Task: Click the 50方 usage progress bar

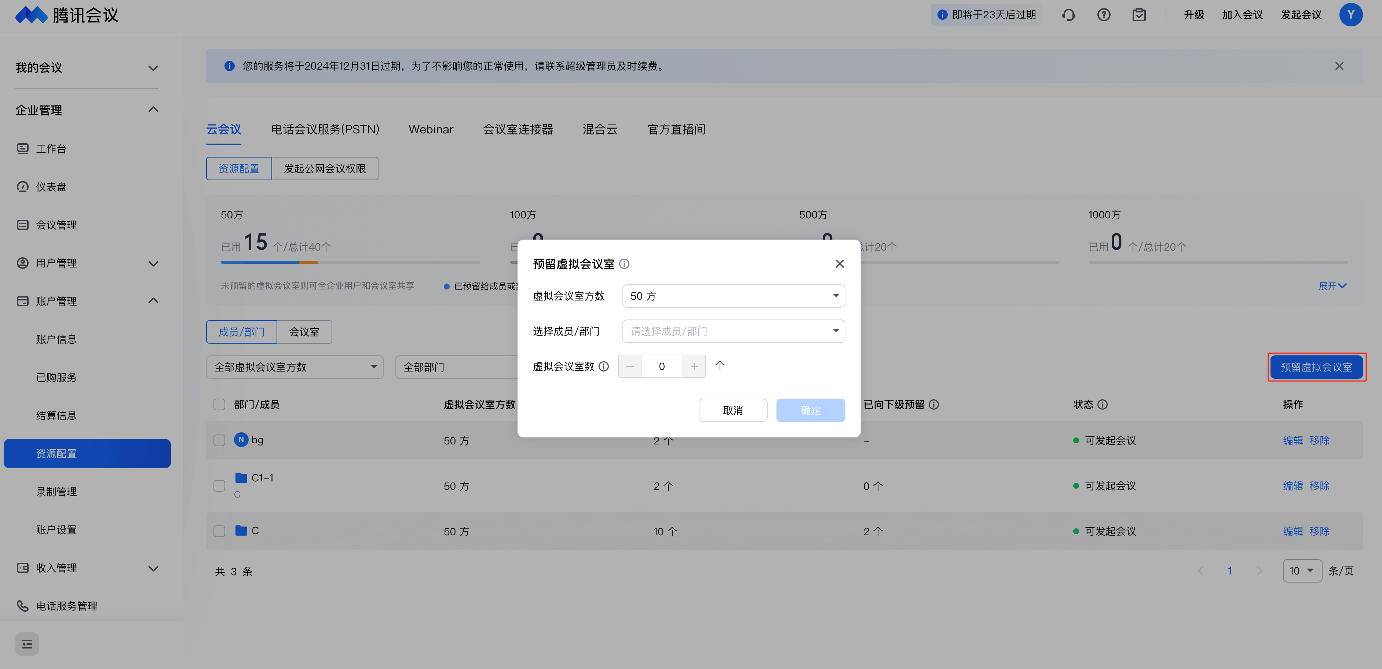Action: 350,262
